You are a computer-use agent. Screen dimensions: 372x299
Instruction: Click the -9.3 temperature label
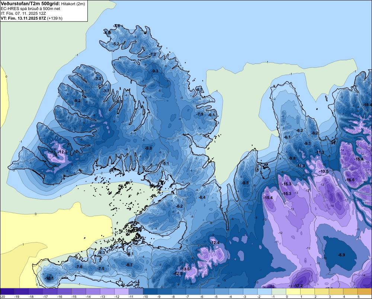pos(155,71)
